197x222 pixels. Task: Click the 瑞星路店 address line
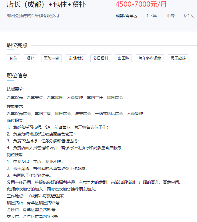point(33,203)
